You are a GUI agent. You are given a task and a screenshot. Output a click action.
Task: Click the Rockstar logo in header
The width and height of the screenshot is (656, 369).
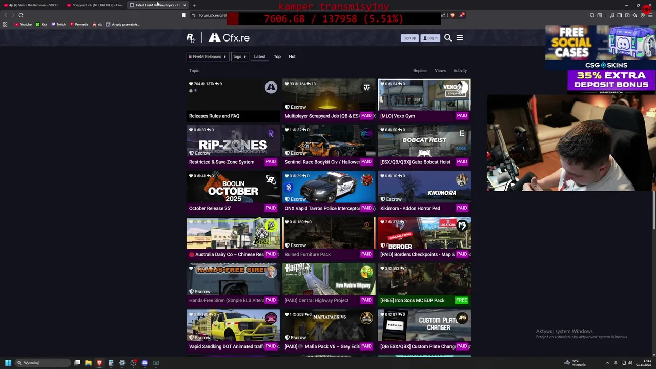[x=191, y=38]
